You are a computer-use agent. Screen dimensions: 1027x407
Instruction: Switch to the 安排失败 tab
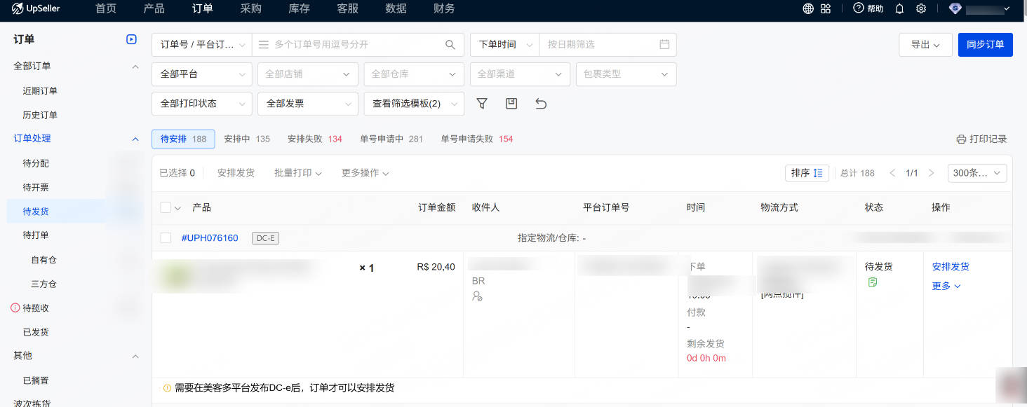tap(314, 139)
